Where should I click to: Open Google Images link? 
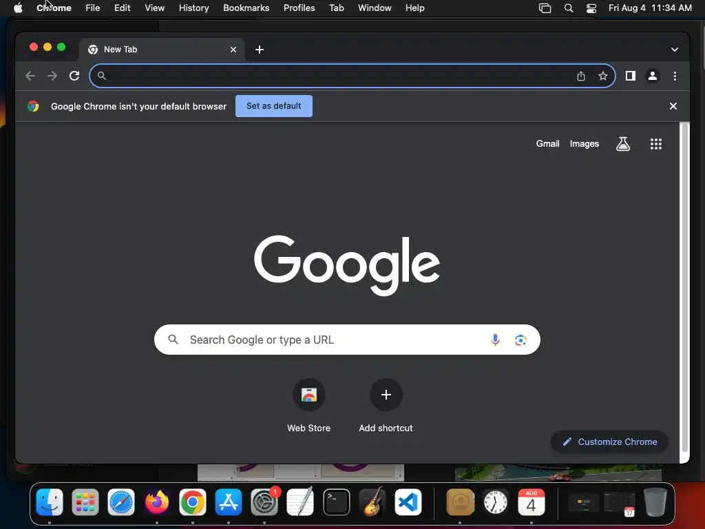[584, 144]
